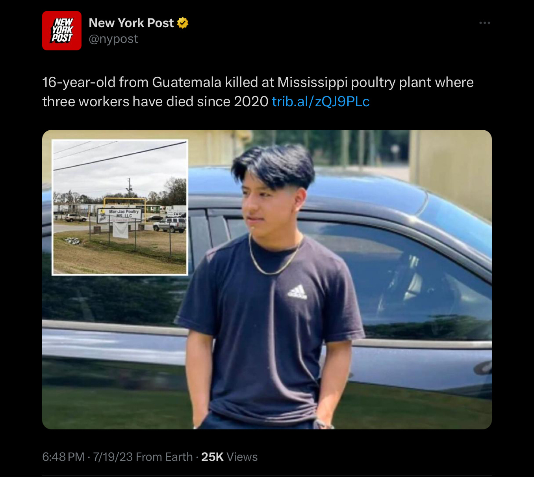Open the New York Post profile avatar
Viewport: 534px width, 477px height.
62,31
